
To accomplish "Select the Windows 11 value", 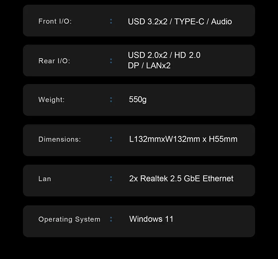I will tap(151, 219).
